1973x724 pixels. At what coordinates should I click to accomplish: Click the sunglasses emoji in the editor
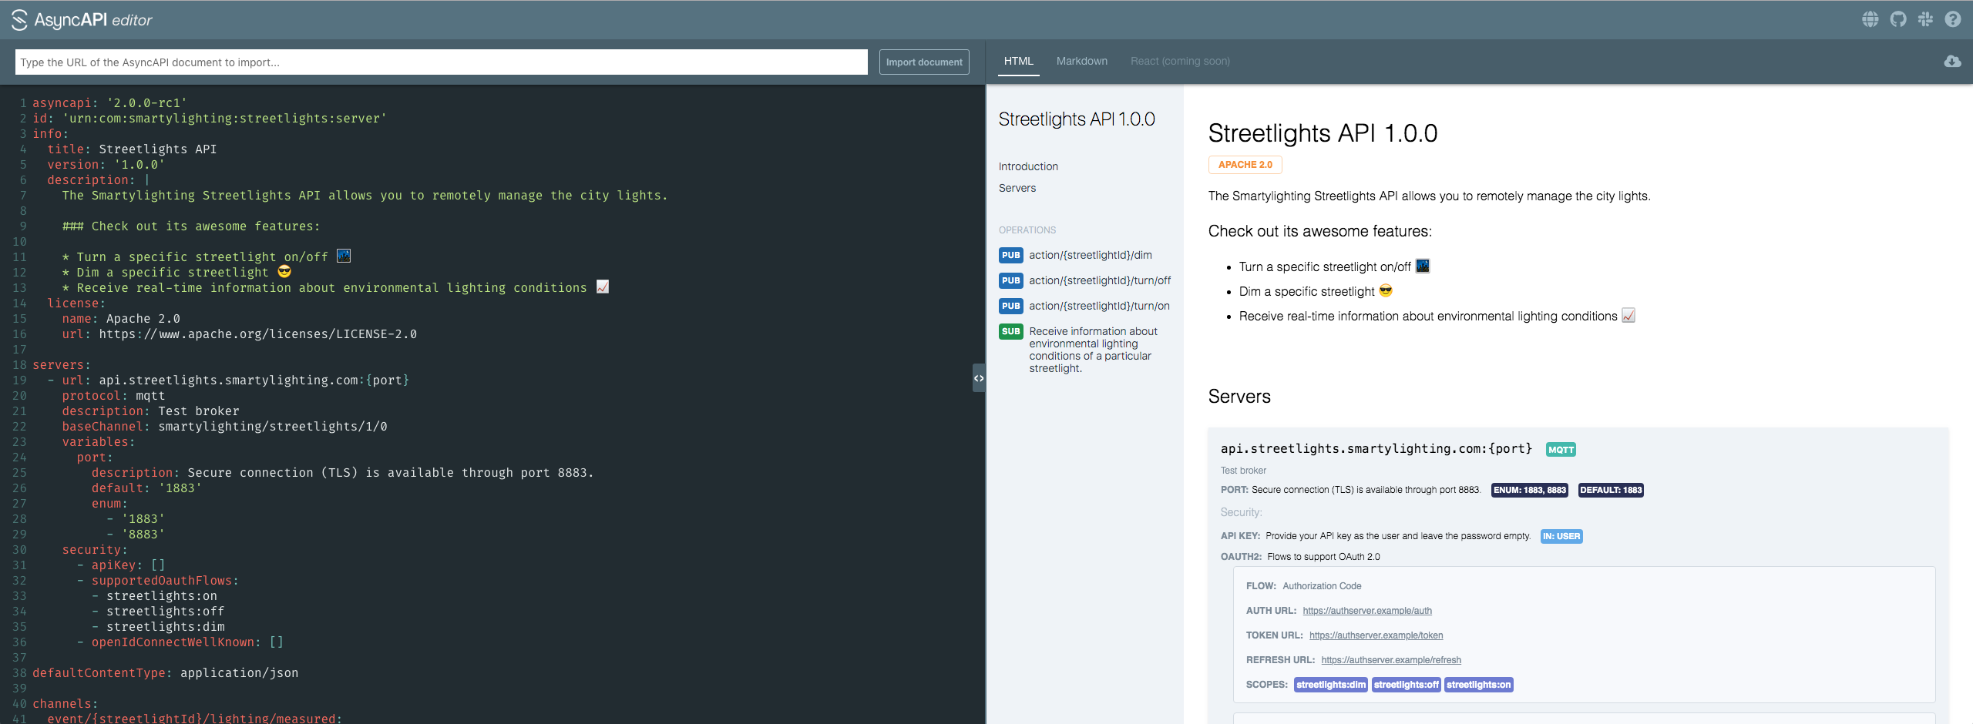click(284, 271)
